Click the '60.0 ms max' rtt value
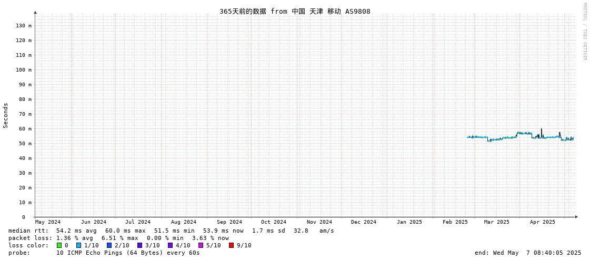The width and height of the screenshot is (590, 260). (x=125, y=231)
